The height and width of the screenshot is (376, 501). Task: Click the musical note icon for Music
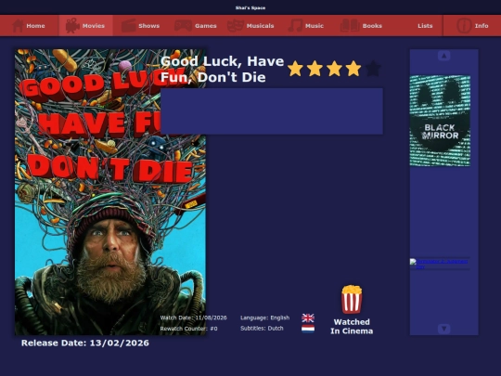[x=295, y=26]
